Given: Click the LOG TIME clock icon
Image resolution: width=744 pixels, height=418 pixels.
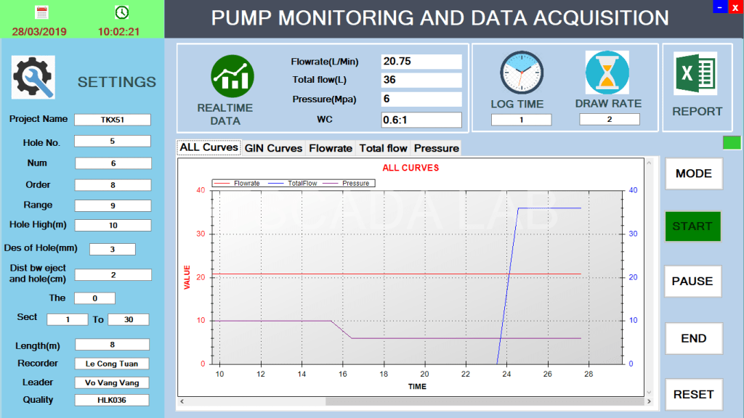Looking at the screenshot, I should coord(522,72).
